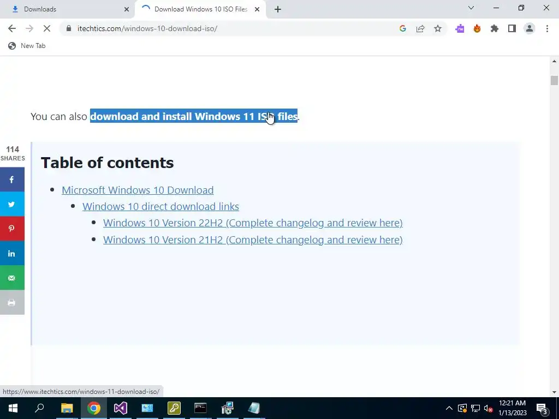Bookmark this page with the star icon
The image size is (559, 419).
click(x=438, y=28)
